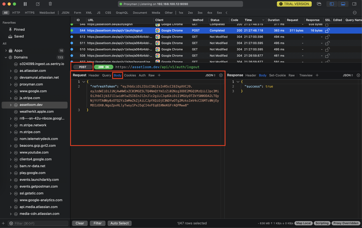Click the sidebar Filter search field
This screenshot has height=228, width=362.
[x=38, y=223]
